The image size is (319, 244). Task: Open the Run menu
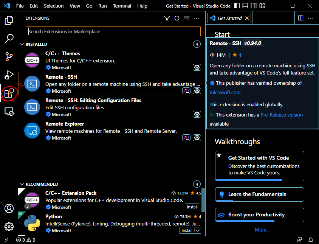coord(102,6)
